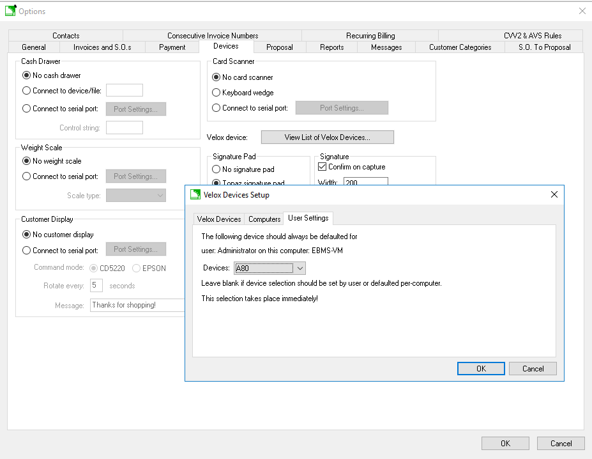Select weight scale Connect to serial port
This screenshot has height=459, width=592.
[26, 176]
